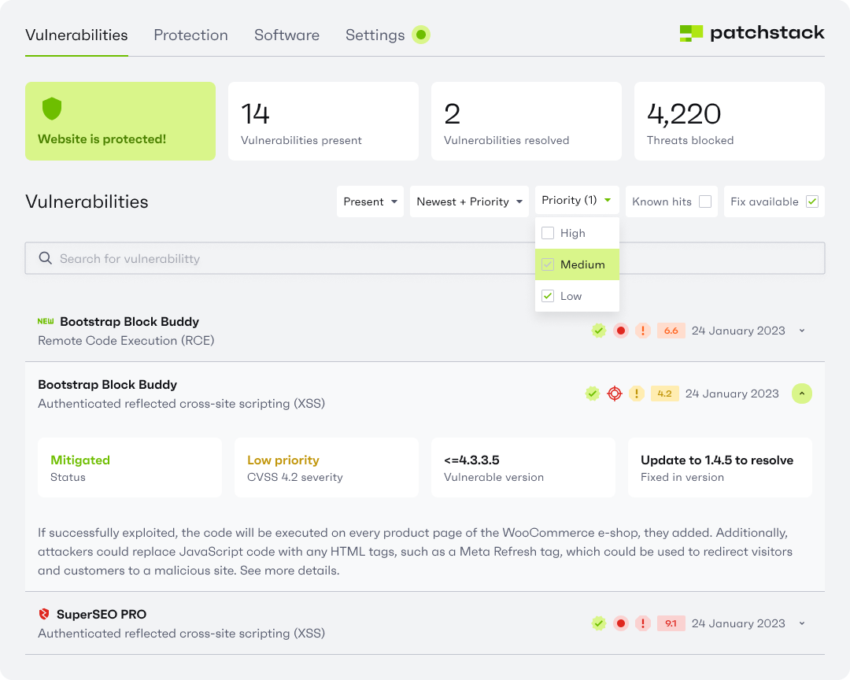This screenshot has width=850, height=680.
Task: Open the Newest + Priority sort dropdown
Action: [469, 201]
